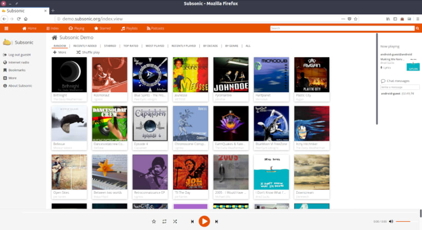Open the By Decade tab
422x230 pixels.
(210, 46)
